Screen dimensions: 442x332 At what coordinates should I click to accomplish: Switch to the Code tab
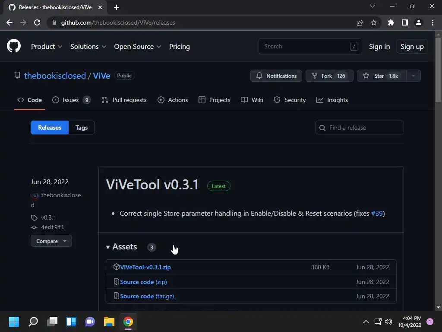pos(30,100)
